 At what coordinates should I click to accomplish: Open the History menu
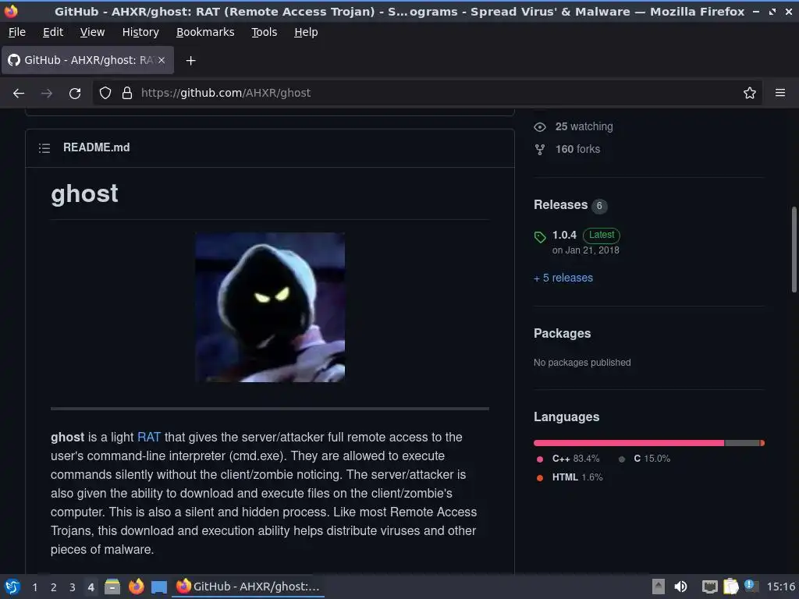140,32
